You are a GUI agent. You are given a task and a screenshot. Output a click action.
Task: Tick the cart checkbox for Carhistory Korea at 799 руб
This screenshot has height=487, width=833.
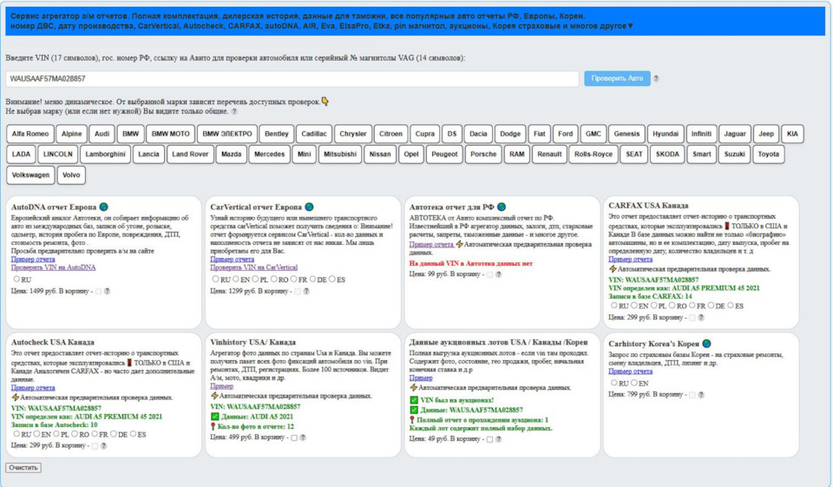pos(692,395)
